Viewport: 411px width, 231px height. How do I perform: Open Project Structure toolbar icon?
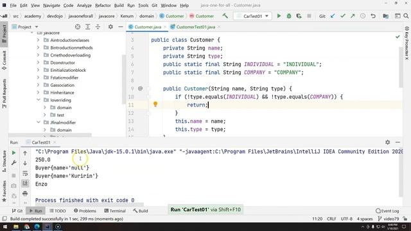(385, 16)
